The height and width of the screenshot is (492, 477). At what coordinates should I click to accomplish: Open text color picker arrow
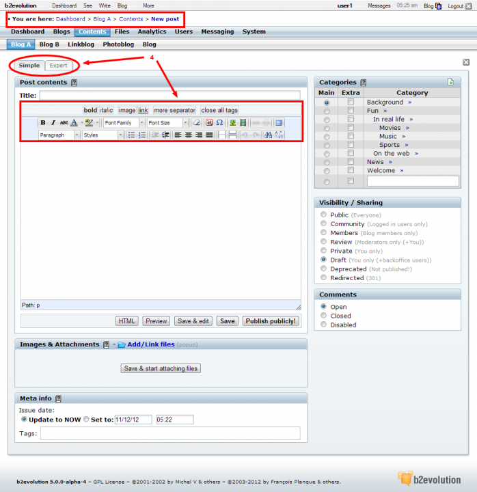[x=81, y=123]
